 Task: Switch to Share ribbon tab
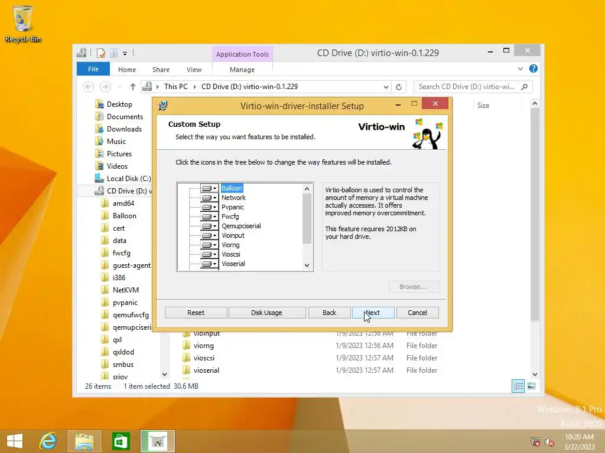point(161,70)
